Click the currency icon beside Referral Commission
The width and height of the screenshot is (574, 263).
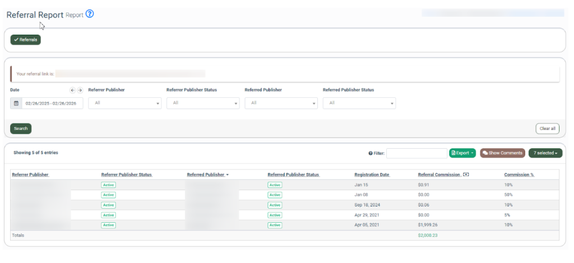(466, 175)
